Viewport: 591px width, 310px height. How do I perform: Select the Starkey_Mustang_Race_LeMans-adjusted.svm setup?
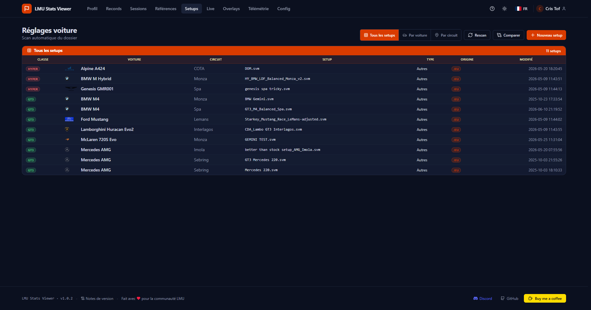pyautogui.click(x=286, y=119)
